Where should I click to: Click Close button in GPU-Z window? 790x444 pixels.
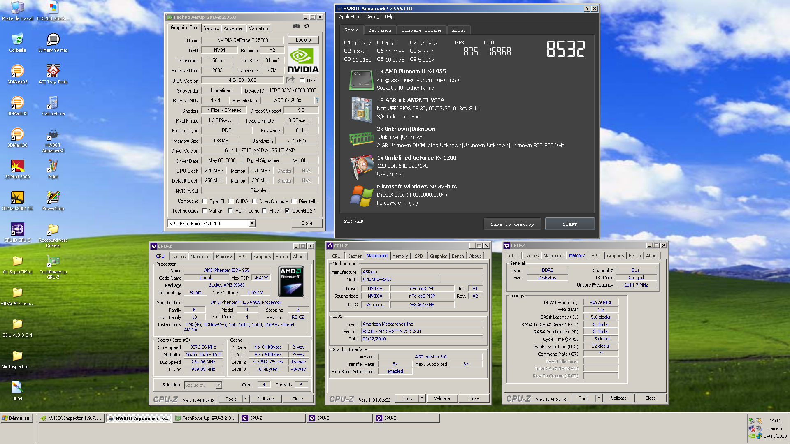pyautogui.click(x=307, y=223)
